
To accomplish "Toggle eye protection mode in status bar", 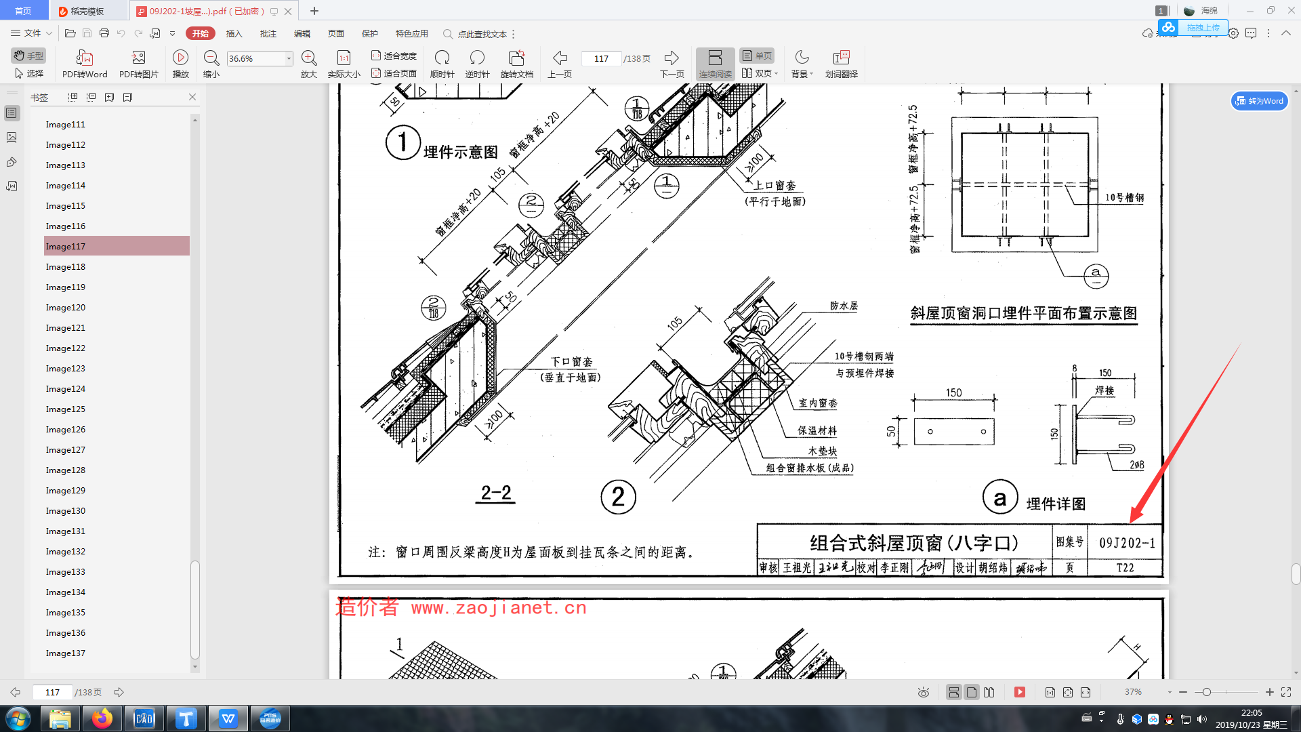I will coord(923,692).
